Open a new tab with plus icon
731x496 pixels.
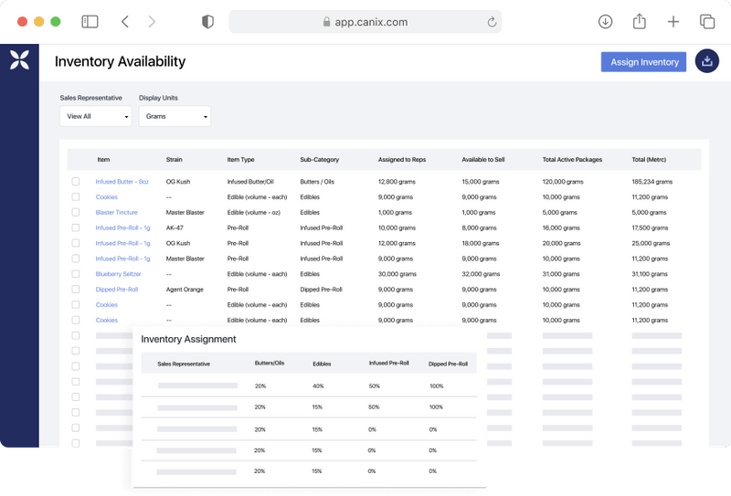(x=673, y=21)
